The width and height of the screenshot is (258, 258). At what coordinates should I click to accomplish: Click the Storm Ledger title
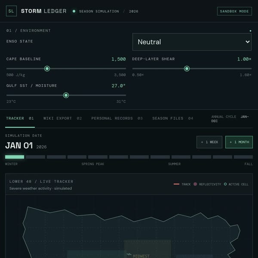click(43, 11)
